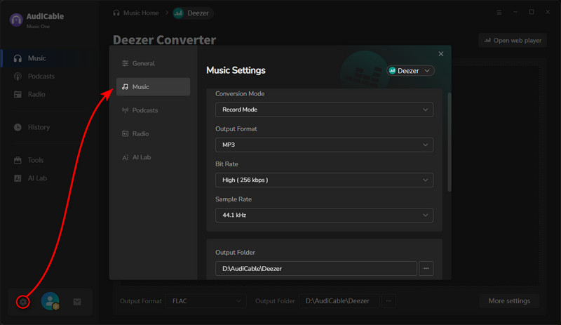Minimize the AudiCable window
The height and width of the screenshot is (325, 561).
click(x=515, y=12)
